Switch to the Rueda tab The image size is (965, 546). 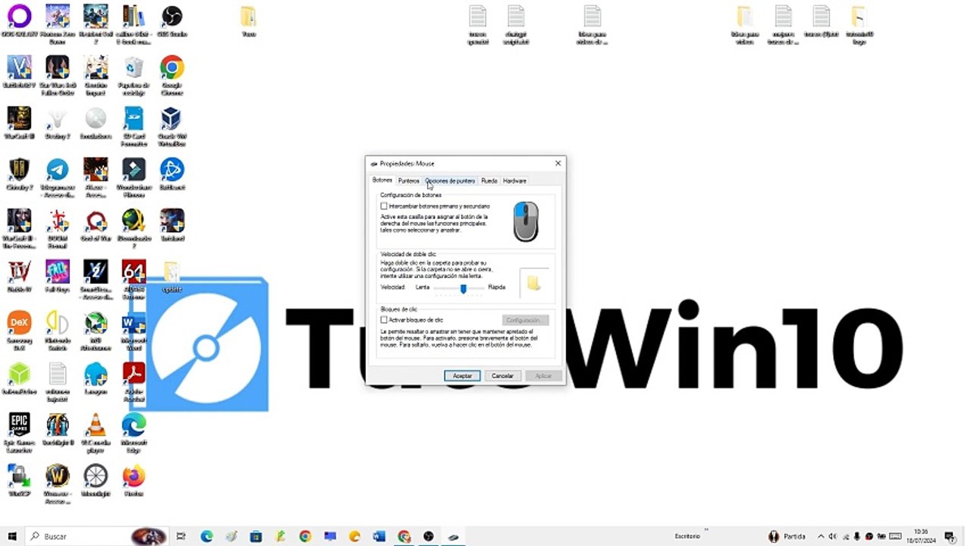coord(489,180)
